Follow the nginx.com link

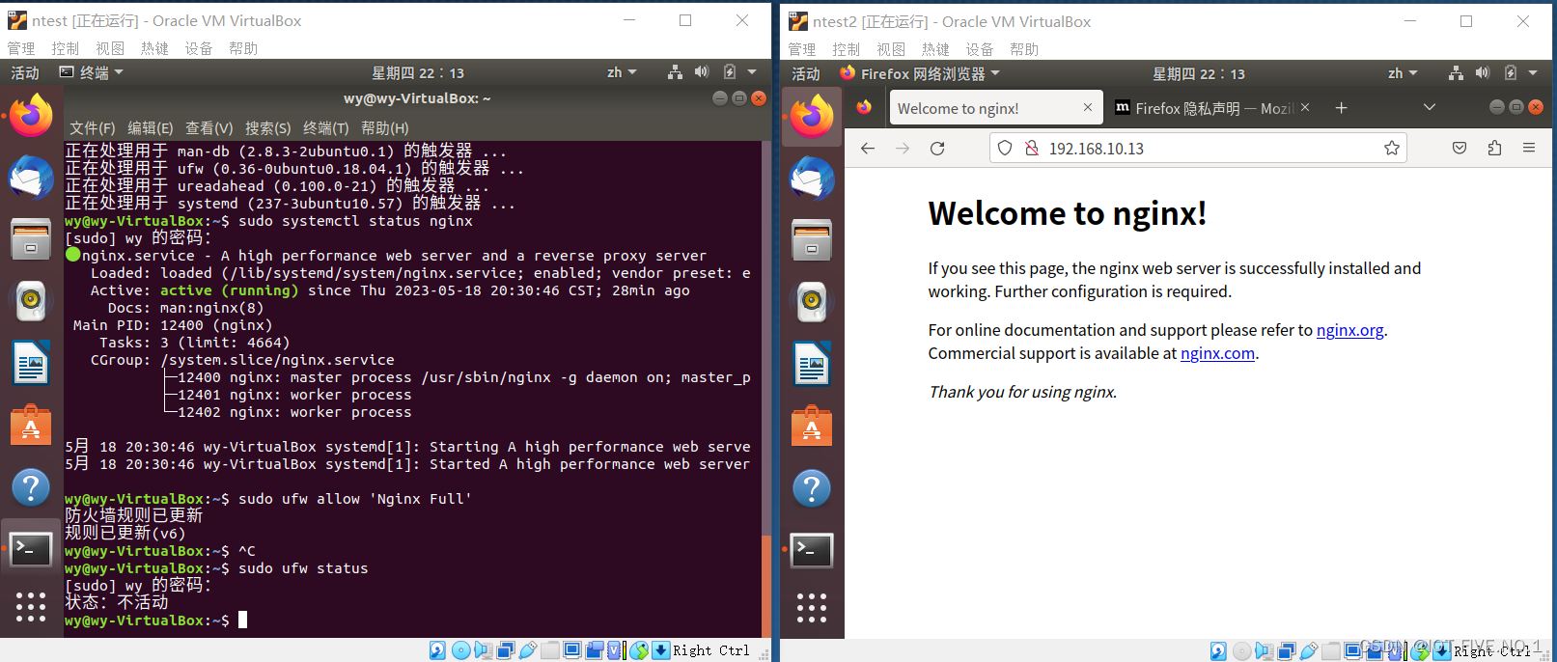click(x=1217, y=353)
